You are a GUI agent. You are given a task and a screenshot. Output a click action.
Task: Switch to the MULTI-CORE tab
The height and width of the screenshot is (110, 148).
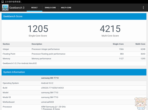[x=66, y=8]
